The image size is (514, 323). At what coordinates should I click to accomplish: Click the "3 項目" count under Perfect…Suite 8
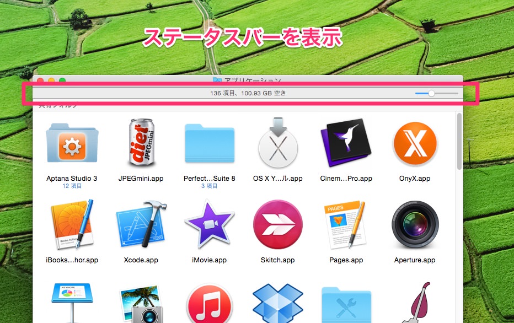[210, 186]
